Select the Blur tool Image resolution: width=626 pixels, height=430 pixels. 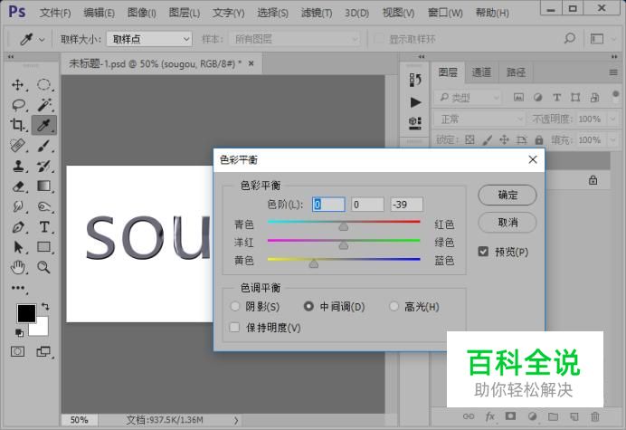(x=17, y=206)
